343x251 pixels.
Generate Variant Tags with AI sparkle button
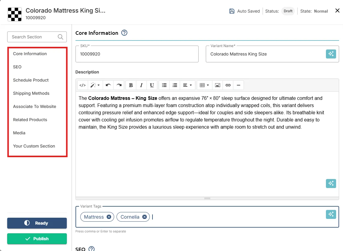click(x=331, y=214)
